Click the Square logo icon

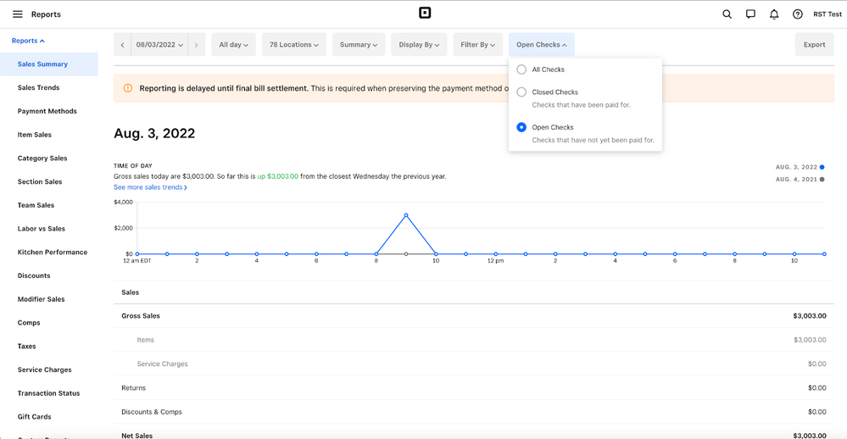pyautogui.click(x=425, y=14)
